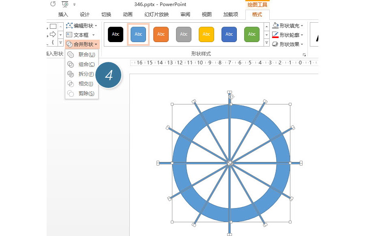Image resolution: width=365 pixels, height=236 pixels.
Task: Click the Undo icon on Quick Access Toolbar
Action: pyautogui.click(x=52, y=4)
